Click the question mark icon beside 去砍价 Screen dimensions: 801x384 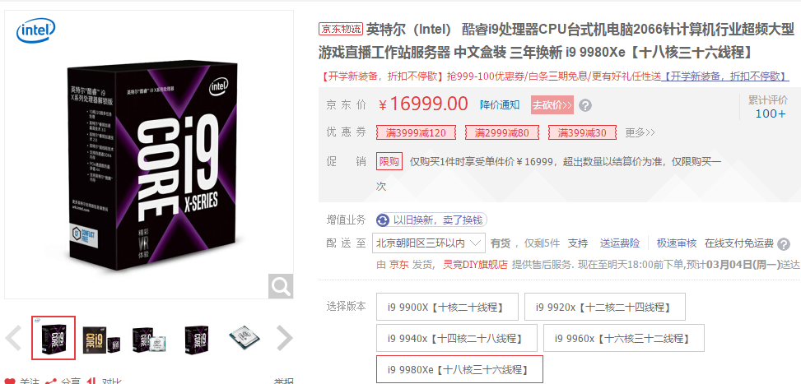point(585,105)
